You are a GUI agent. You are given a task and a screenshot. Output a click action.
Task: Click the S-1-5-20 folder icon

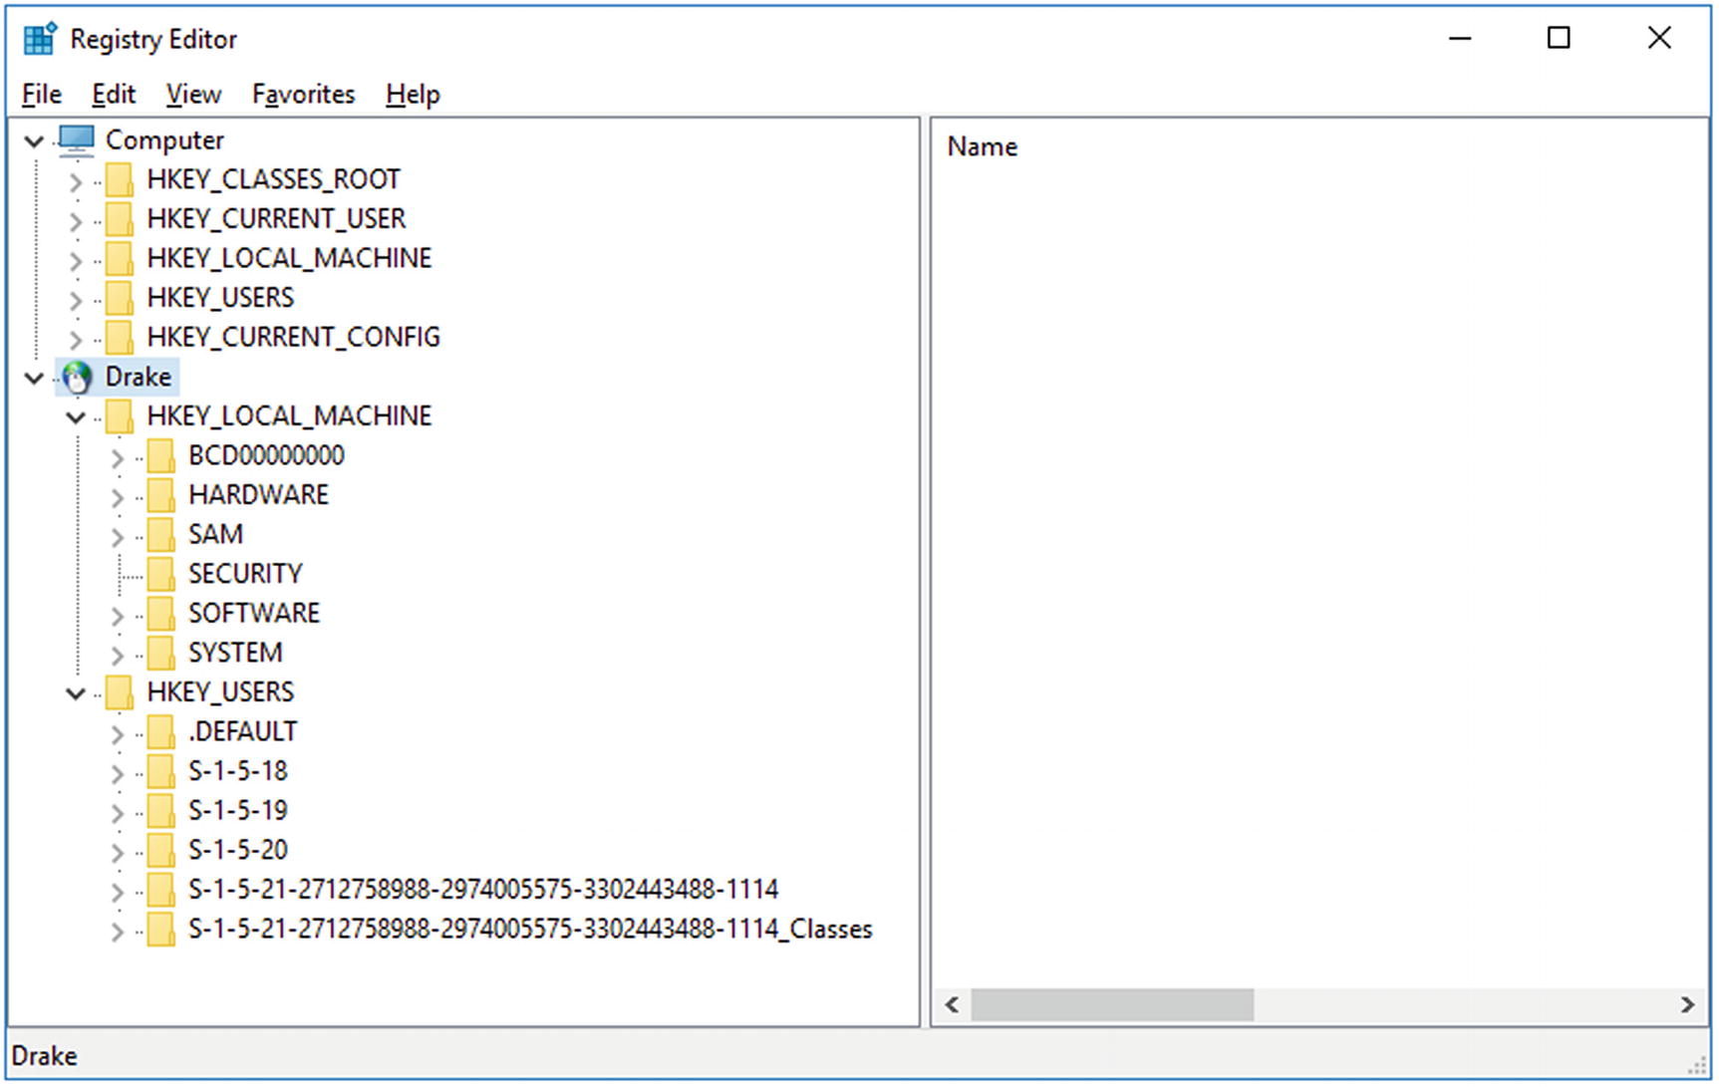point(160,851)
